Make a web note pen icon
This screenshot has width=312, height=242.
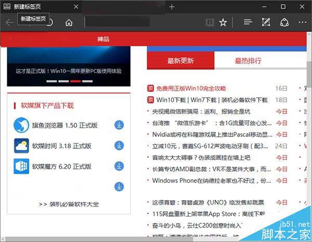point(266,22)
